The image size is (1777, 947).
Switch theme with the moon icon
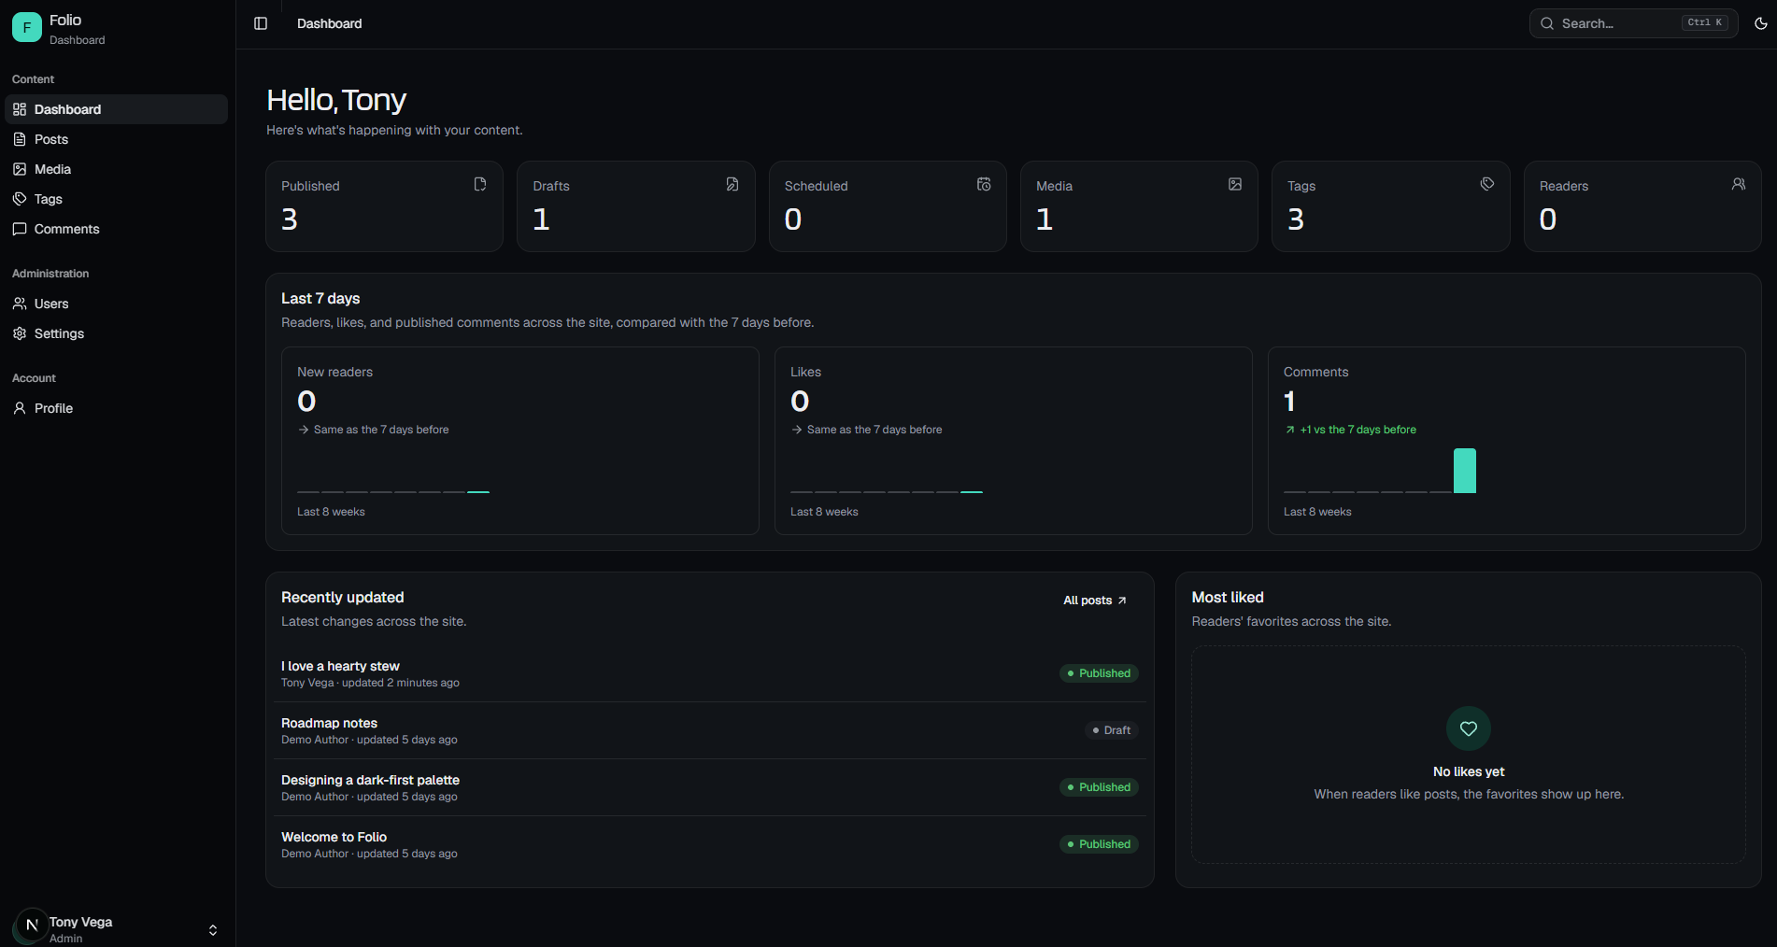coord(1760,23)
